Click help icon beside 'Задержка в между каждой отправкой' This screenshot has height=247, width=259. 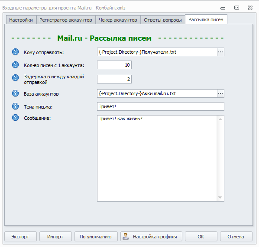click(x=15, y=78)
